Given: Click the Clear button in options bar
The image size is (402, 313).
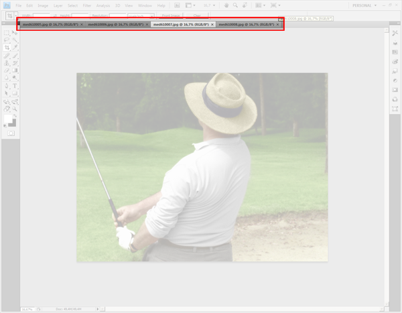Looking at the screenshot, I should point(198,15).
